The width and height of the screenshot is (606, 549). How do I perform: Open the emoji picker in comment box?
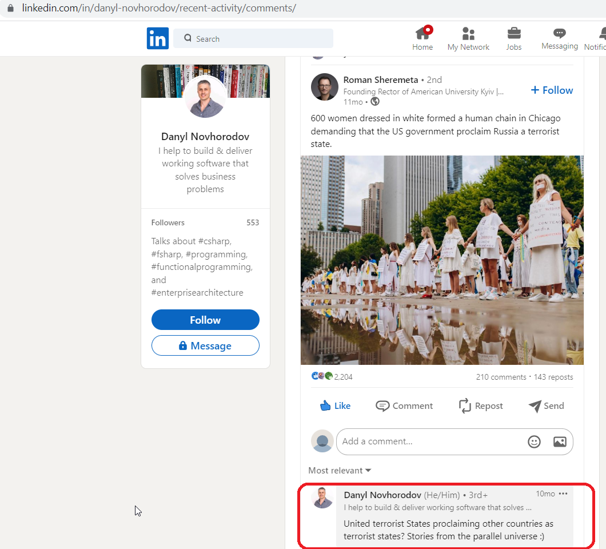pos(534,441)
